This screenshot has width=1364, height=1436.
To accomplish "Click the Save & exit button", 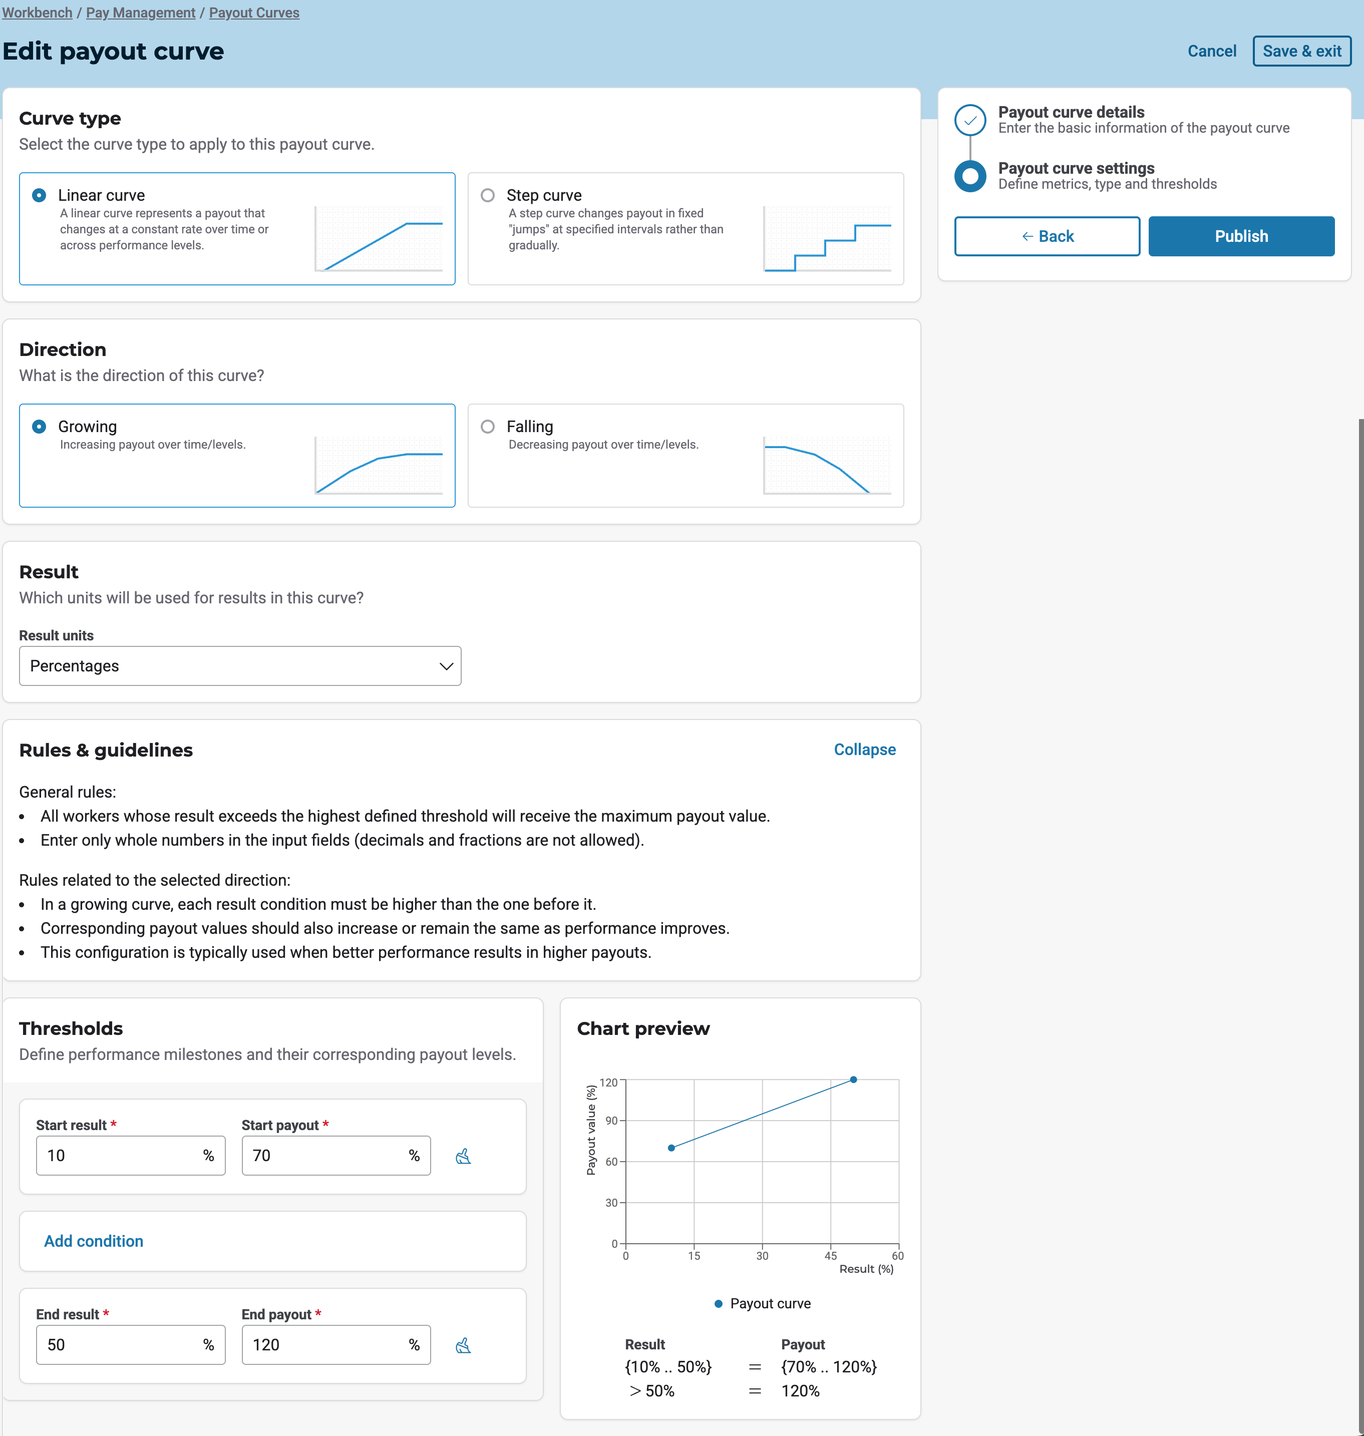I will (x=1301, y=51).
